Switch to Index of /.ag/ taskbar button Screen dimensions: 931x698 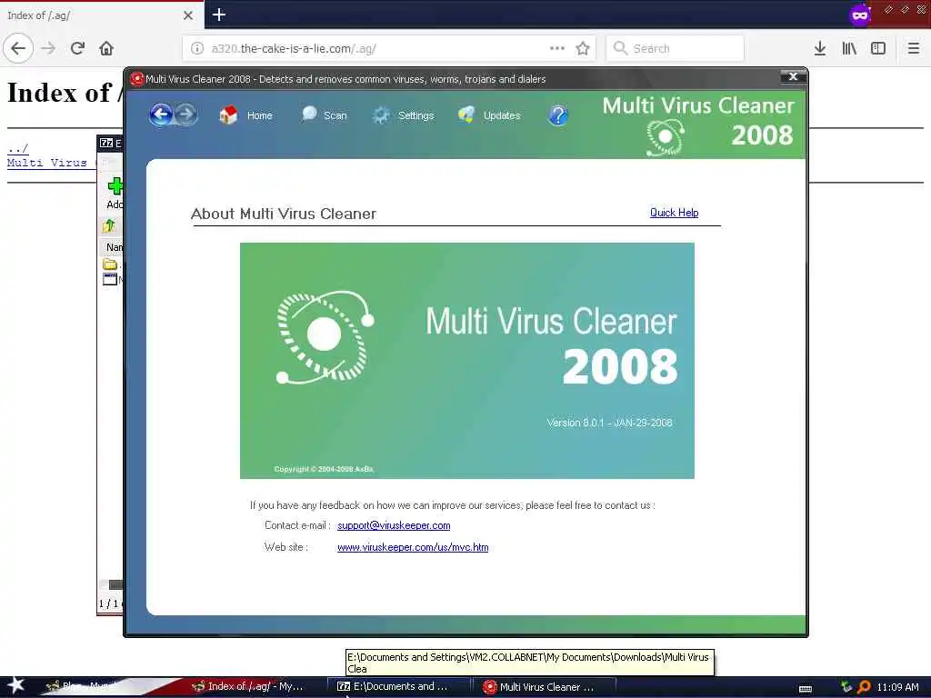(x=249, y=686)
